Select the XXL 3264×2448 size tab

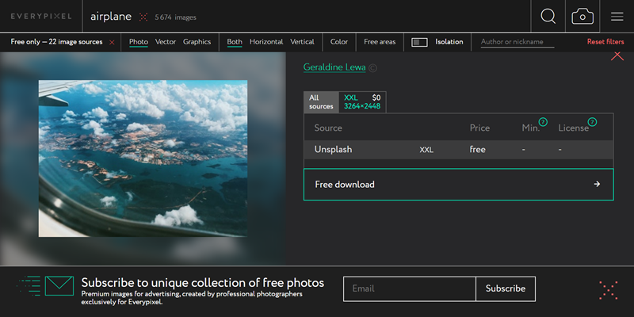[x=362, y=101]
